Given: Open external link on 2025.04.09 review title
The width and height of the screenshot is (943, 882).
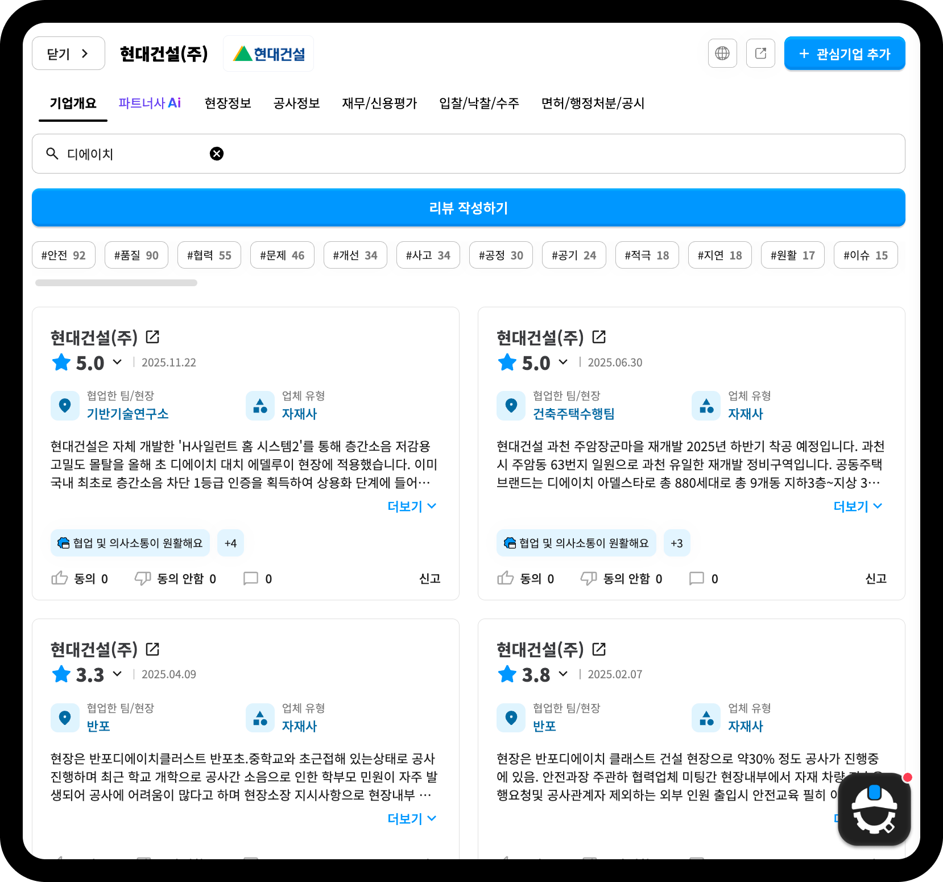Looking at the screenshot, I should point(152,649).
